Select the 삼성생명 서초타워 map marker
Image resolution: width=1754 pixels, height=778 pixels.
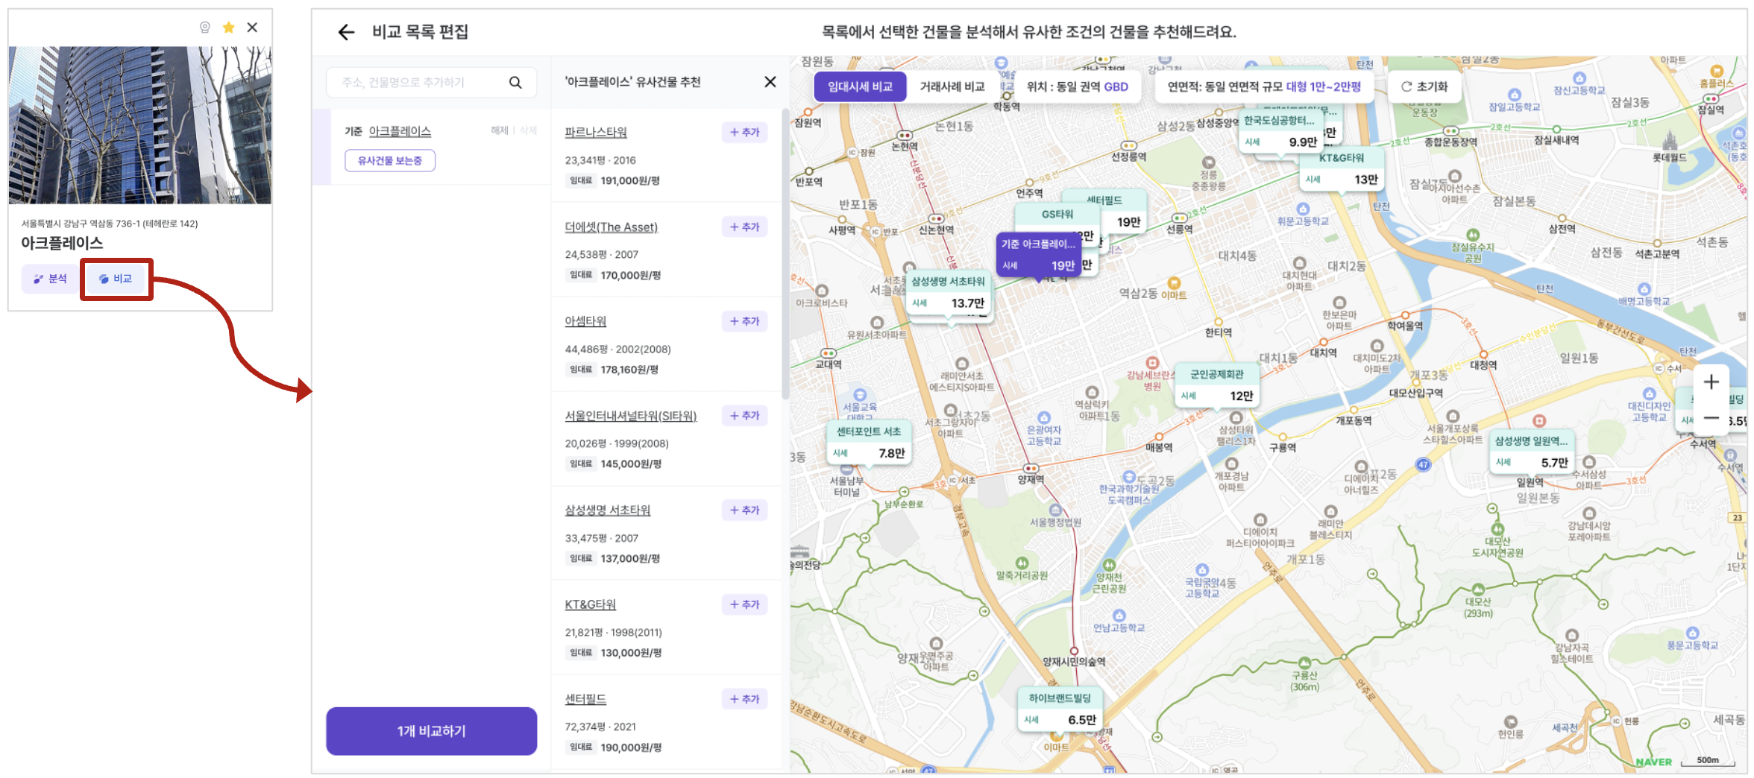click(x=948, y=293)
